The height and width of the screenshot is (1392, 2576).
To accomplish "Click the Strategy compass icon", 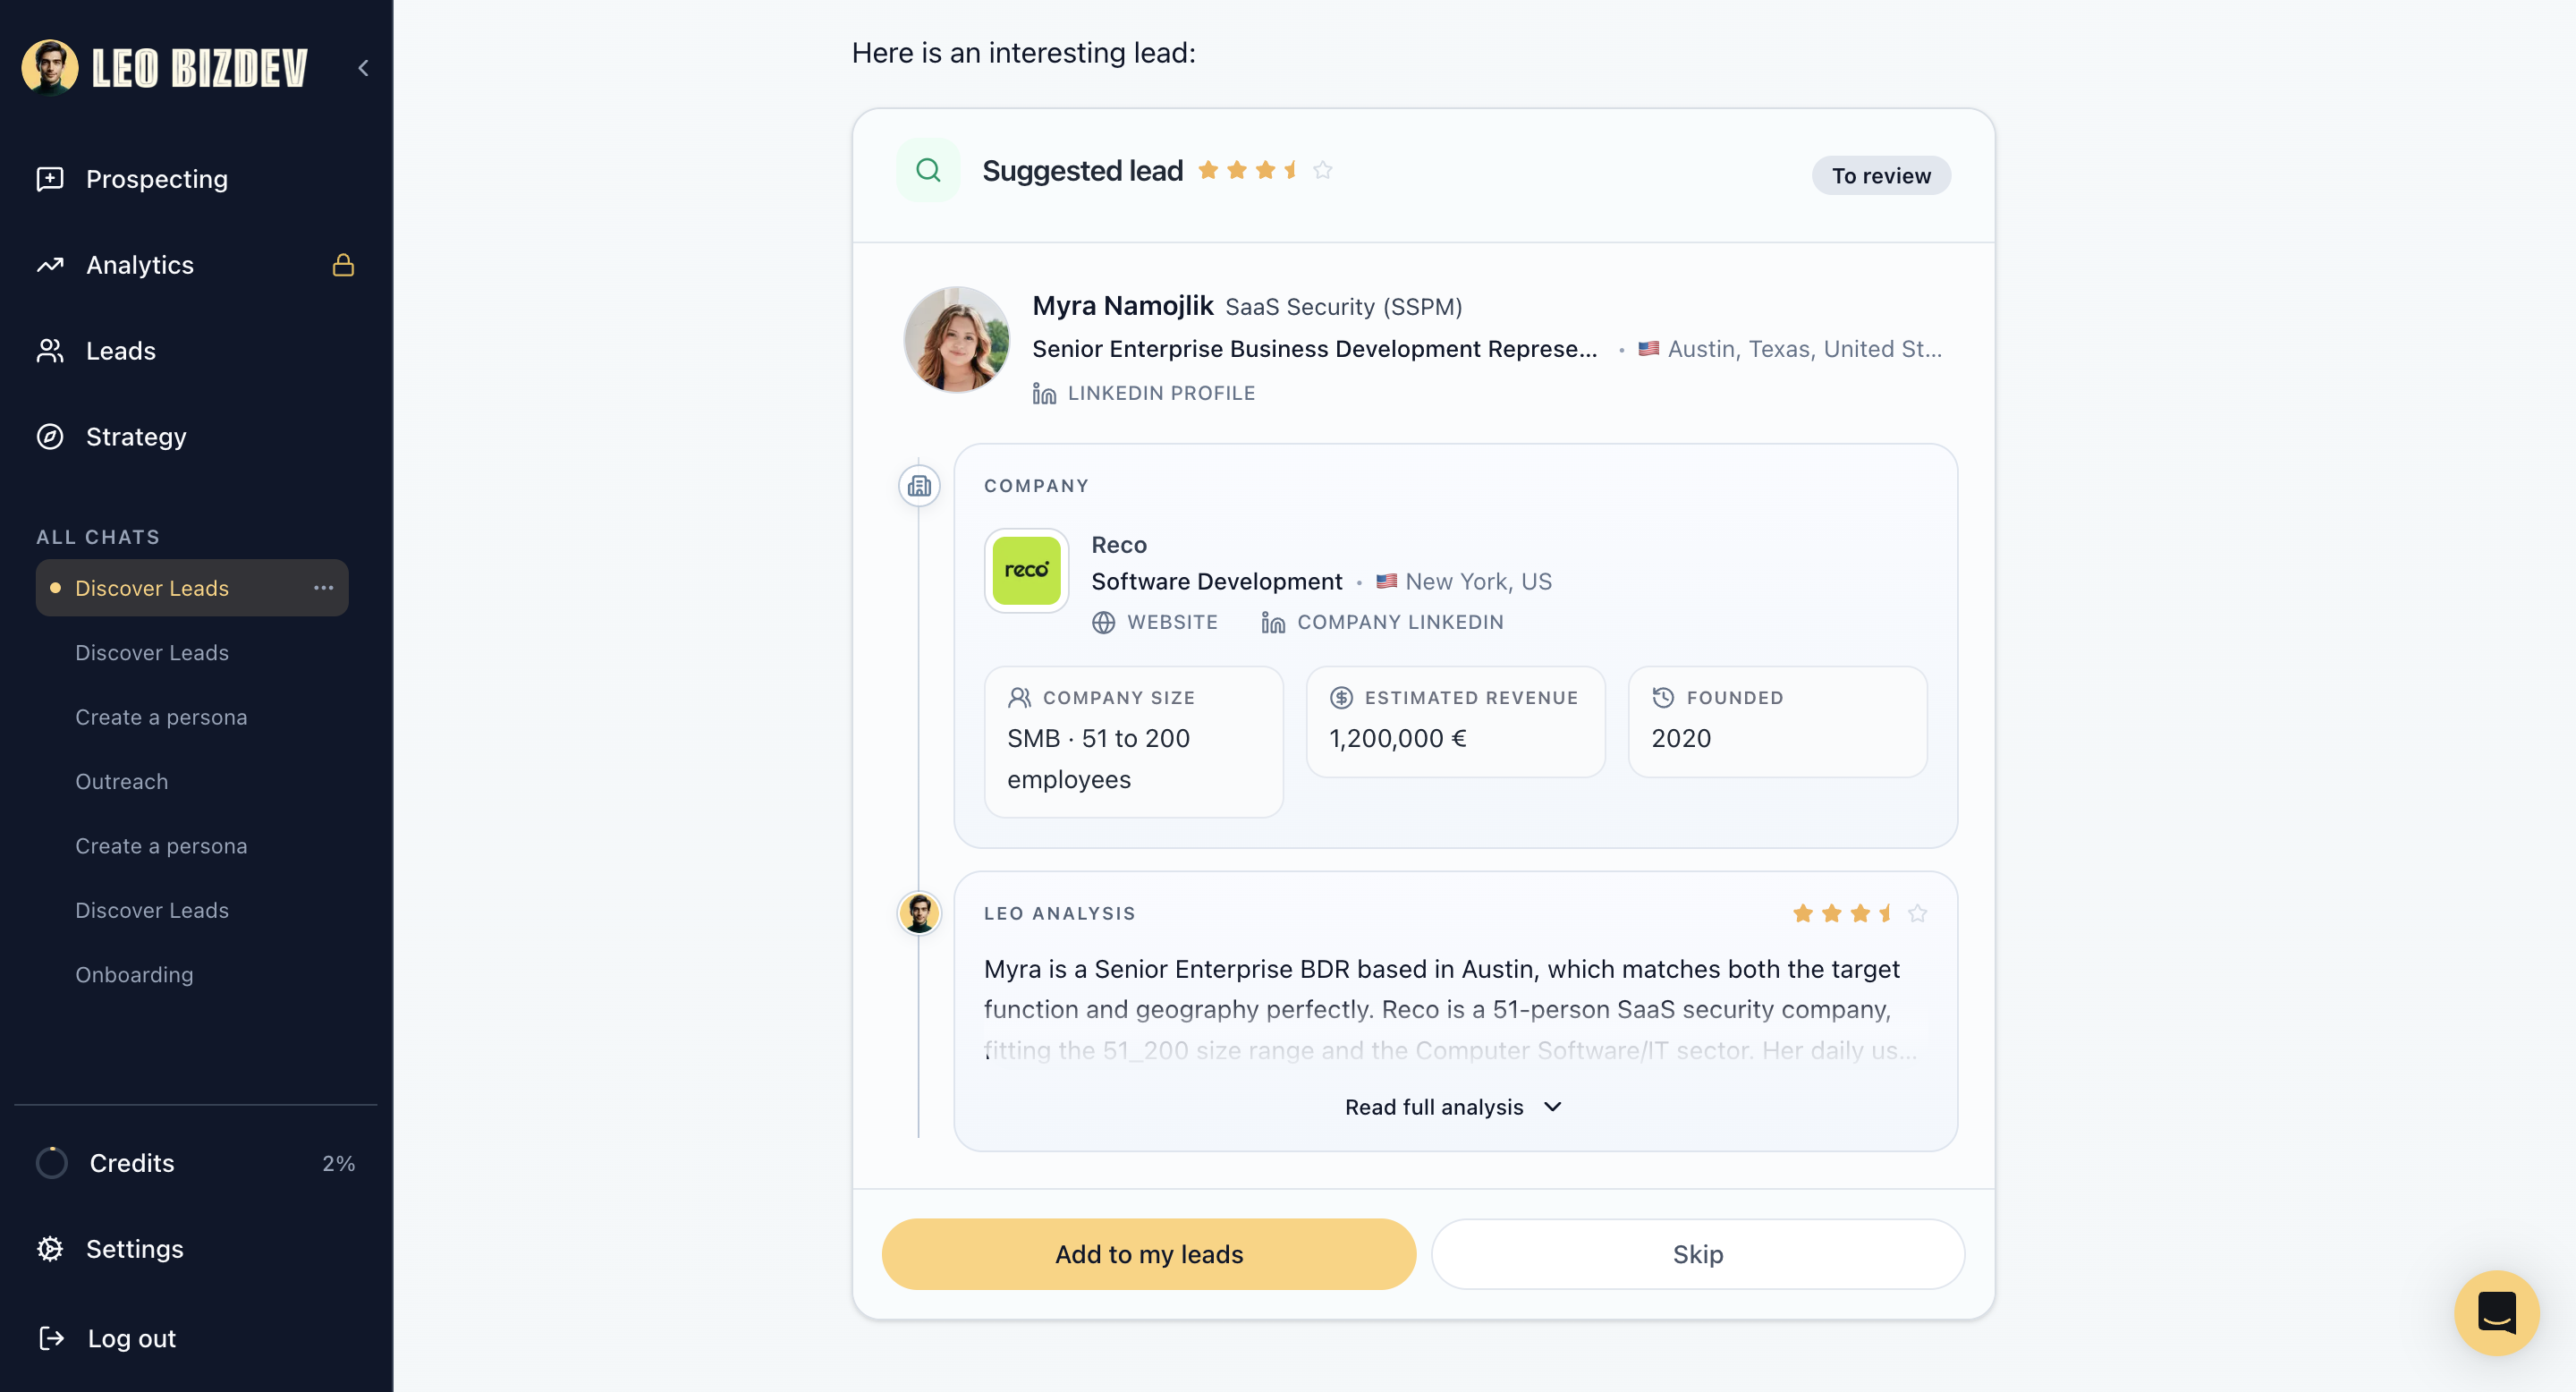I will tap(50, 437).
